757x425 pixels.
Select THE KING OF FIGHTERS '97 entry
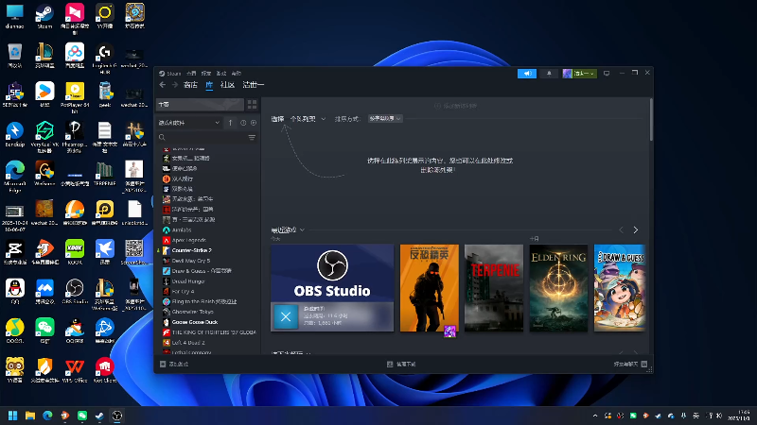[214, 332]
